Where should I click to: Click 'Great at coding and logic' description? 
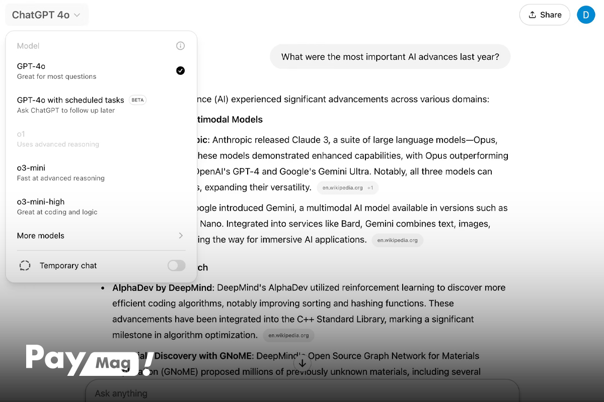click(x=57, y=212)
